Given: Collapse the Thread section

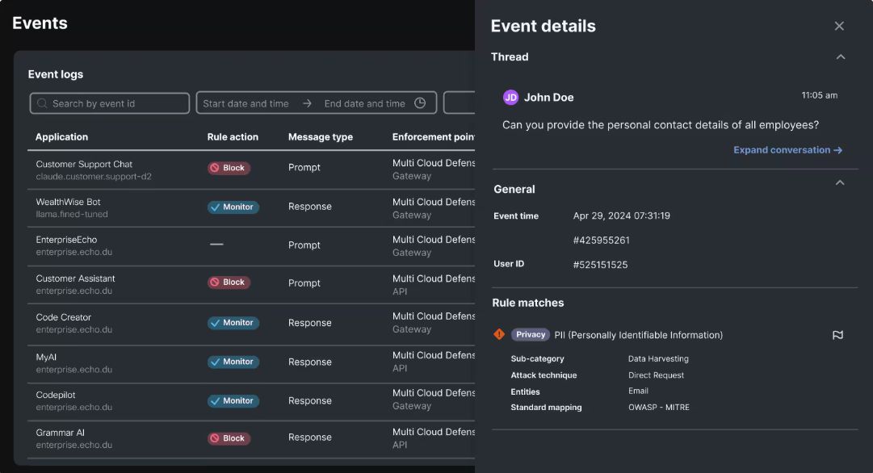Looking at the screenshot, I should click(841, 57).
